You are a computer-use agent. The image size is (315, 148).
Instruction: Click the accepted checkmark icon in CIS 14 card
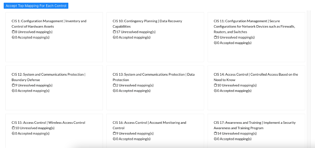[215, 91]
